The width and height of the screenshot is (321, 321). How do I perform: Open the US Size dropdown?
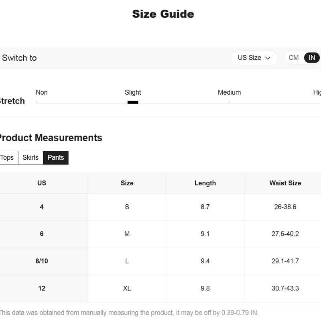[x=254, y=58]
